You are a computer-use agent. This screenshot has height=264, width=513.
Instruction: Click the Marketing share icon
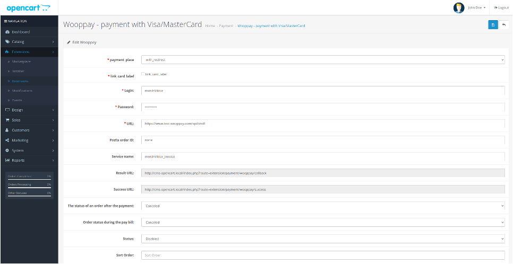(7, 140)
